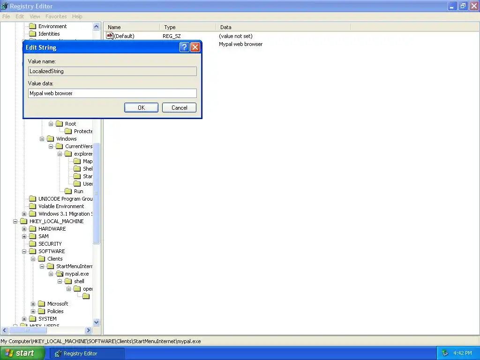Expand the SYSTEM key
Viewport: 480px width, 360px height.
pos(24,319)
